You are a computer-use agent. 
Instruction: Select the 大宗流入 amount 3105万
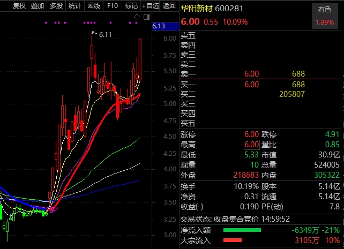point(306,240)
